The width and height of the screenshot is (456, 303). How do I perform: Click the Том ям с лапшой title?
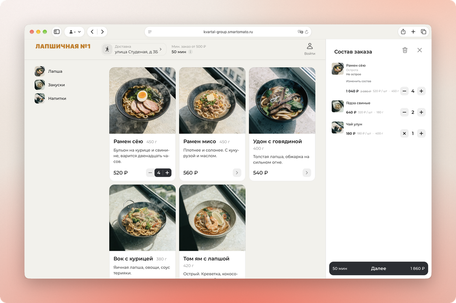pyautogui.click(x=206, y=258)
